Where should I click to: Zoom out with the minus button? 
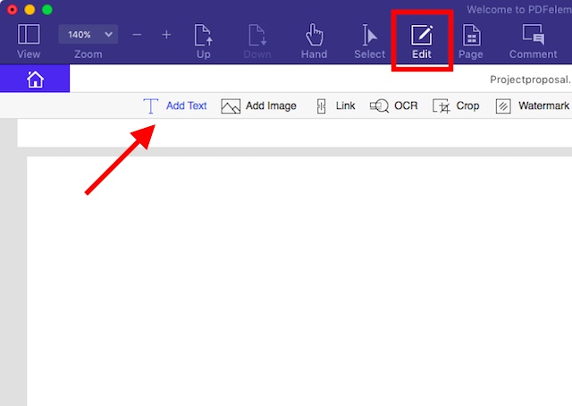coord(137,35)
